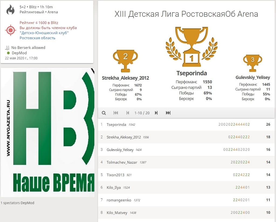Click the search magnifier icon in standings
Screen dimensions: 276x222
tap(104, 113)
